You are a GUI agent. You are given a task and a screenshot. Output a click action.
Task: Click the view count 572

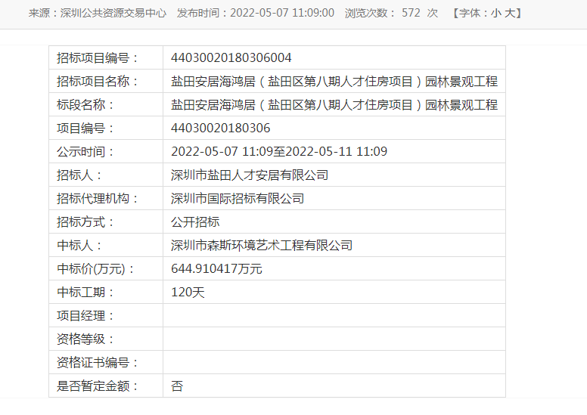tap(411, 13)
